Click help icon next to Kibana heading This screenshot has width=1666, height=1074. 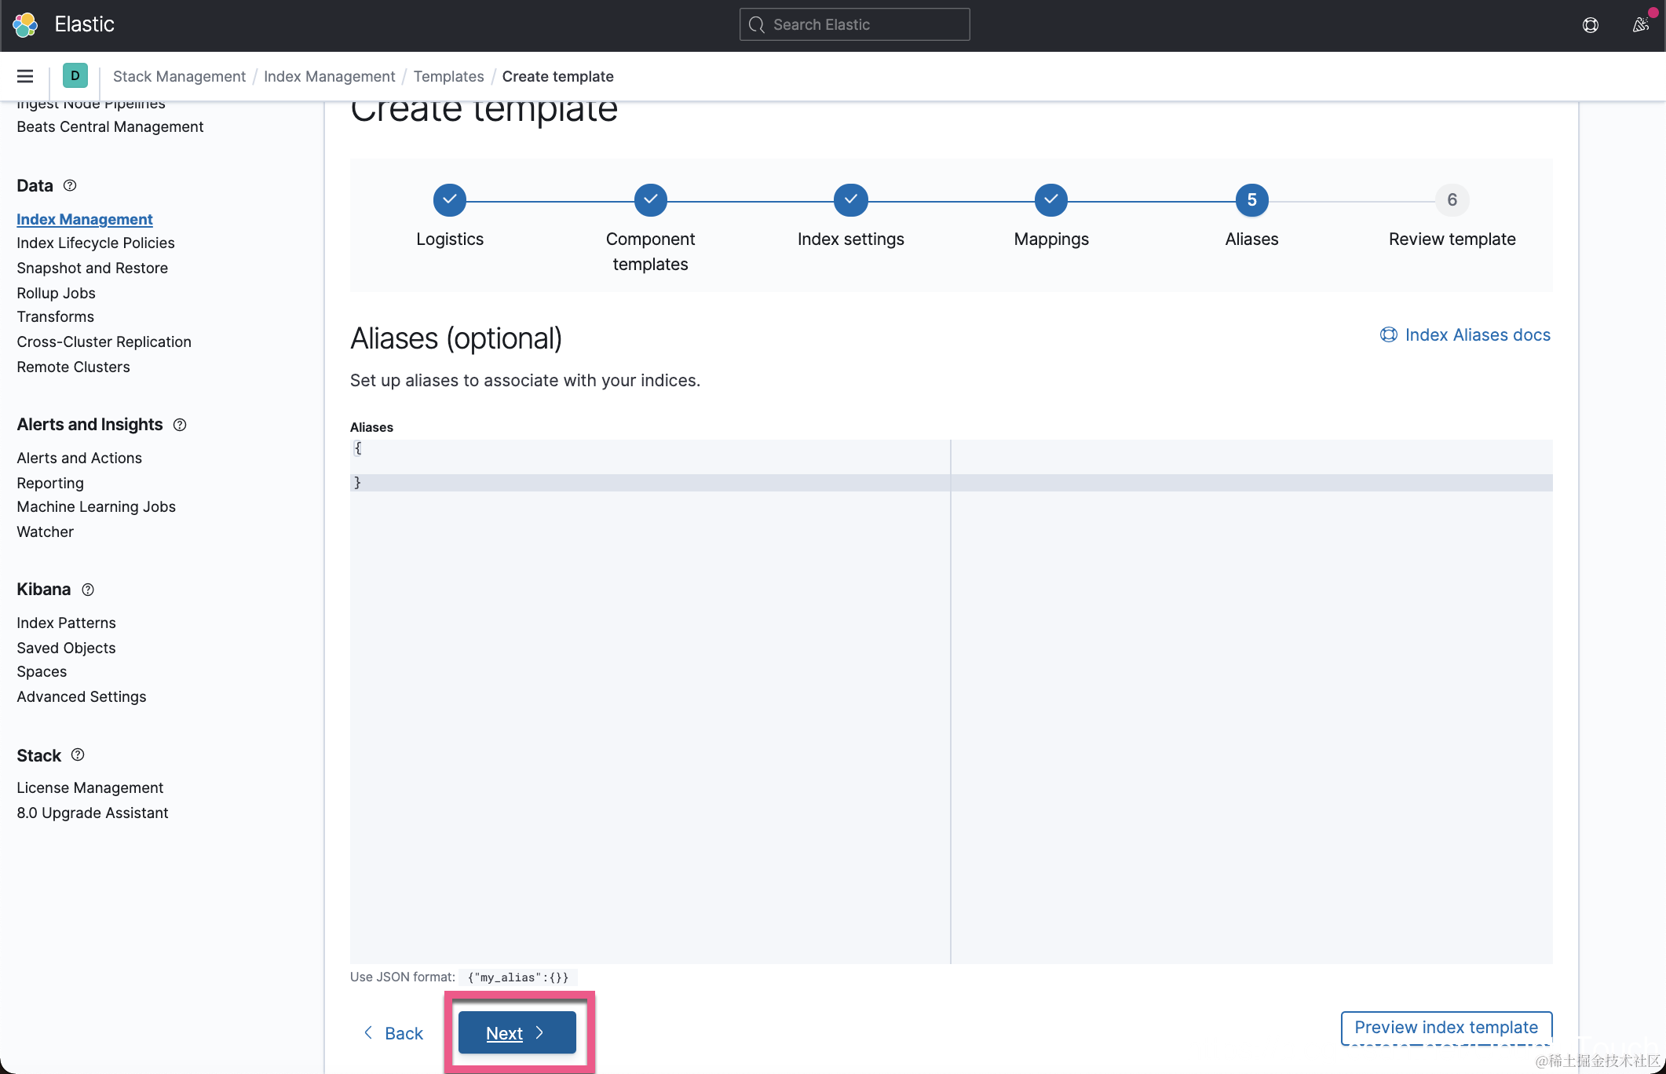click(88, 590)
